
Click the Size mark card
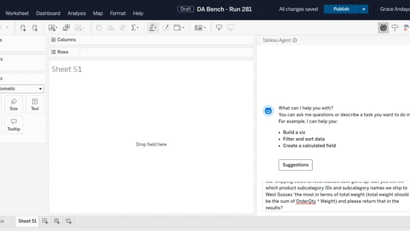coord(14,105)
